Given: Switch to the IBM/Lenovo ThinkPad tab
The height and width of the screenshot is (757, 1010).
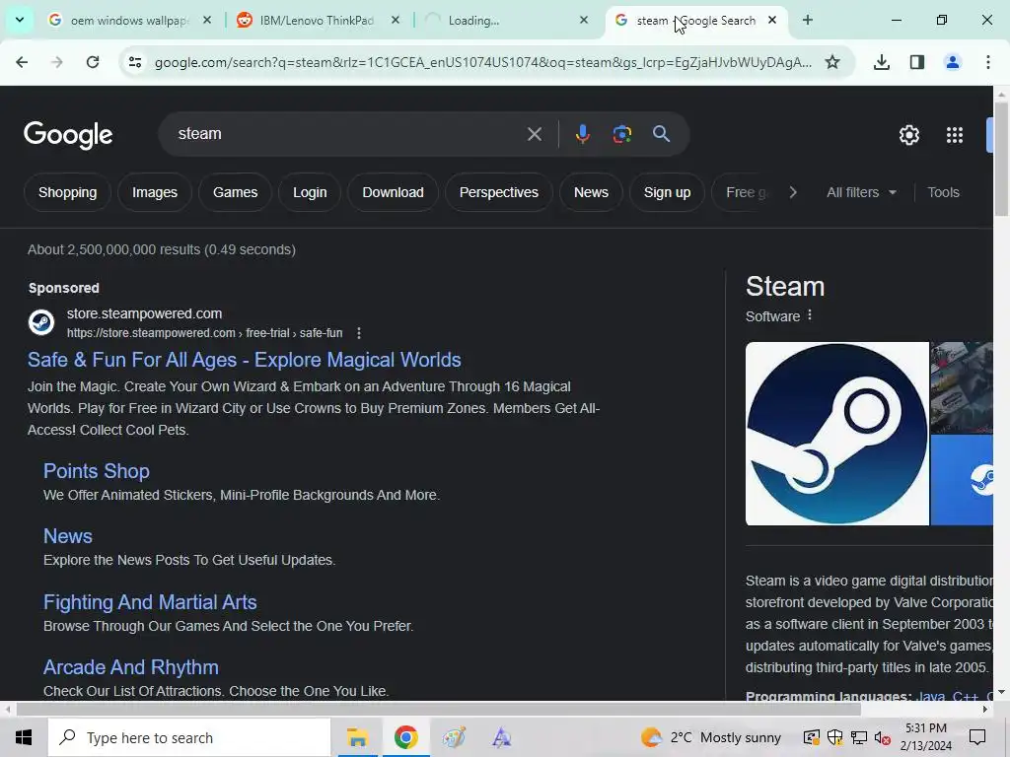Looking at the screenshot, I should coord(316,21).
